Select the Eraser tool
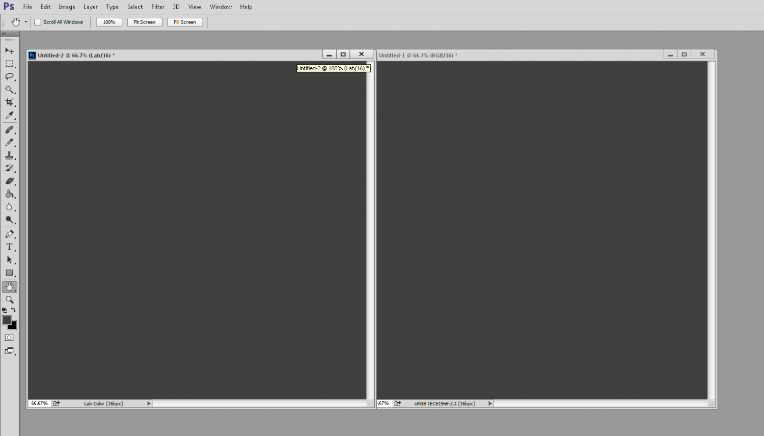This screenshot has height=436, width=764. point(9,181)
